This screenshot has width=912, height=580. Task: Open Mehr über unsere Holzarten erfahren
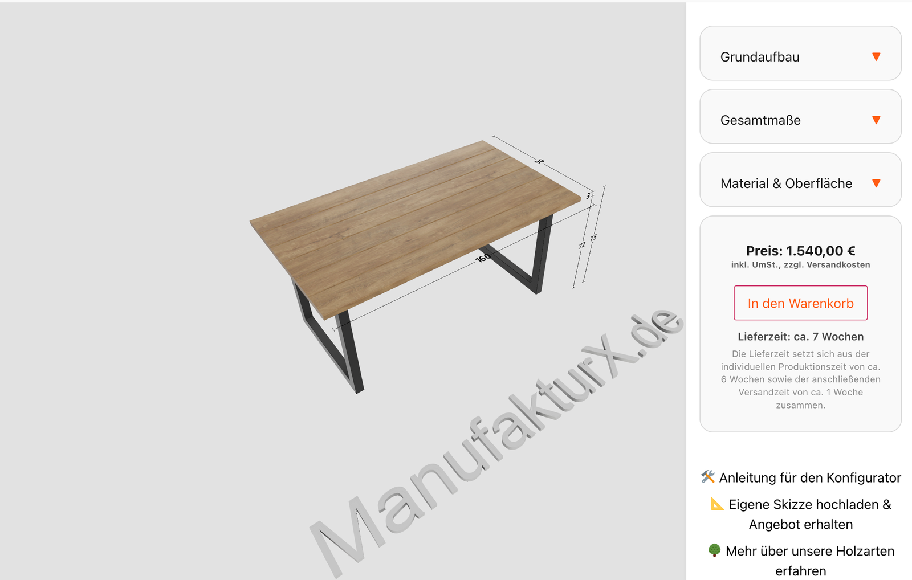809,561
